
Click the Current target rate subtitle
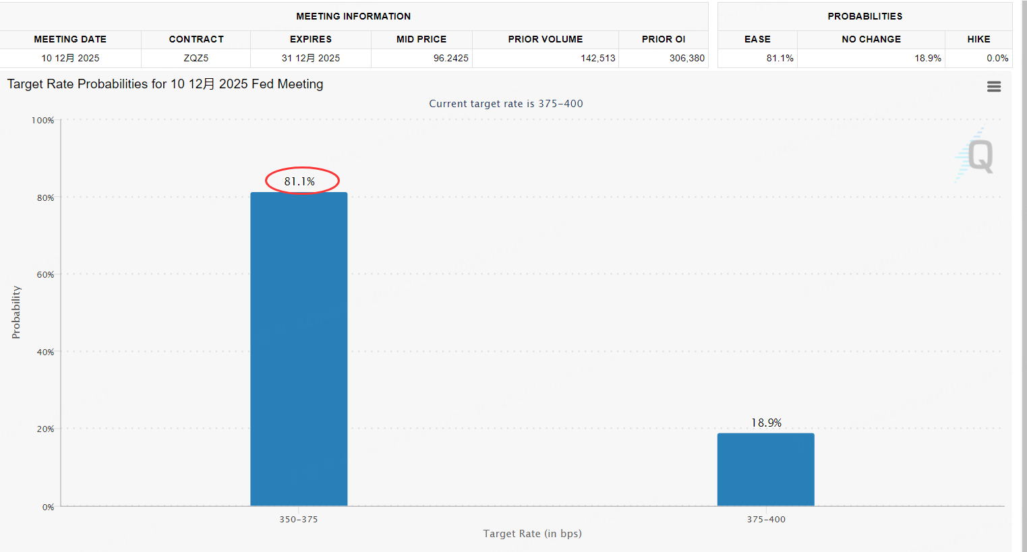coord(506,104)
